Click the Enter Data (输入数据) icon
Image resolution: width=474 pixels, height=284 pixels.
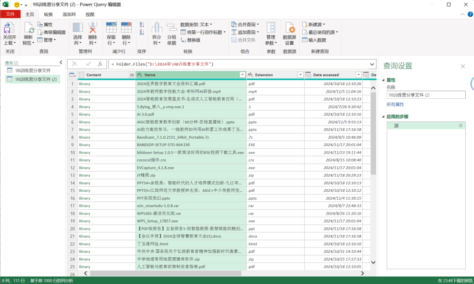(x=313, y=40)
